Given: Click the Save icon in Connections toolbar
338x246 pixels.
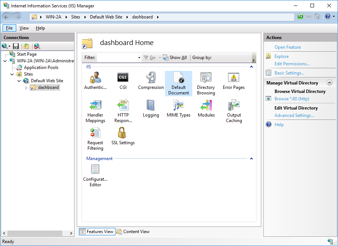Looking at the screenshot, I should click(x=16, y=46).
